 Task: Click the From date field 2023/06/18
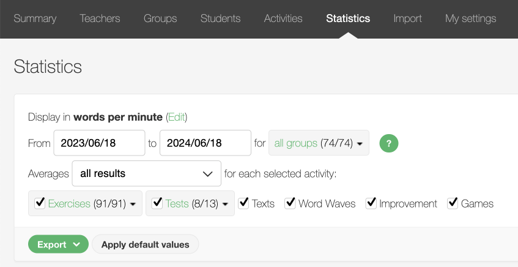coord(99,143)
